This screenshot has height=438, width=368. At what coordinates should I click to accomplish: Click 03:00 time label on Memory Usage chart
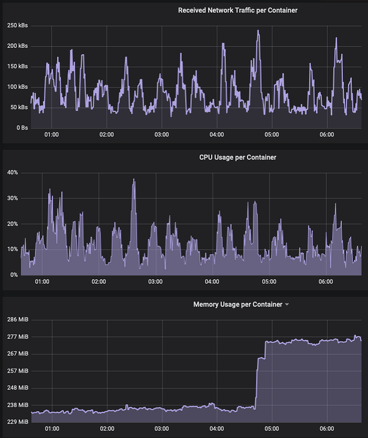tap(162, 429)
